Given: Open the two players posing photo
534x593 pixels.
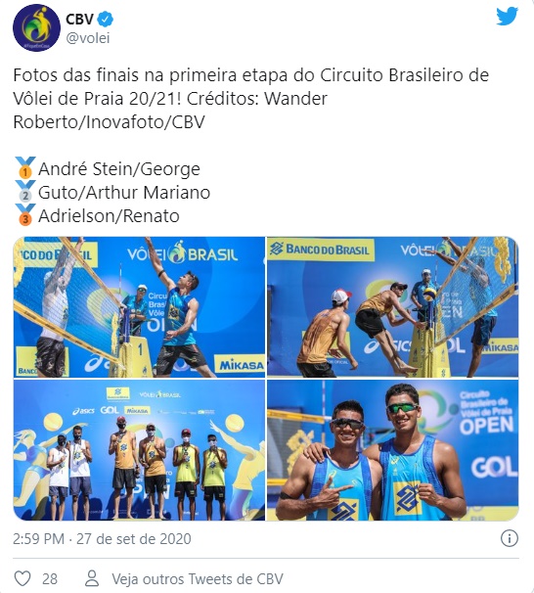Looking at the screenshot, I should 392,450.
